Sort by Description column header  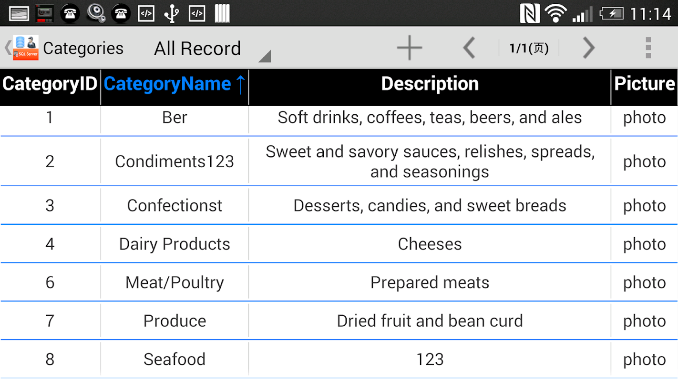pyautogui.click(x=430, y=84)
